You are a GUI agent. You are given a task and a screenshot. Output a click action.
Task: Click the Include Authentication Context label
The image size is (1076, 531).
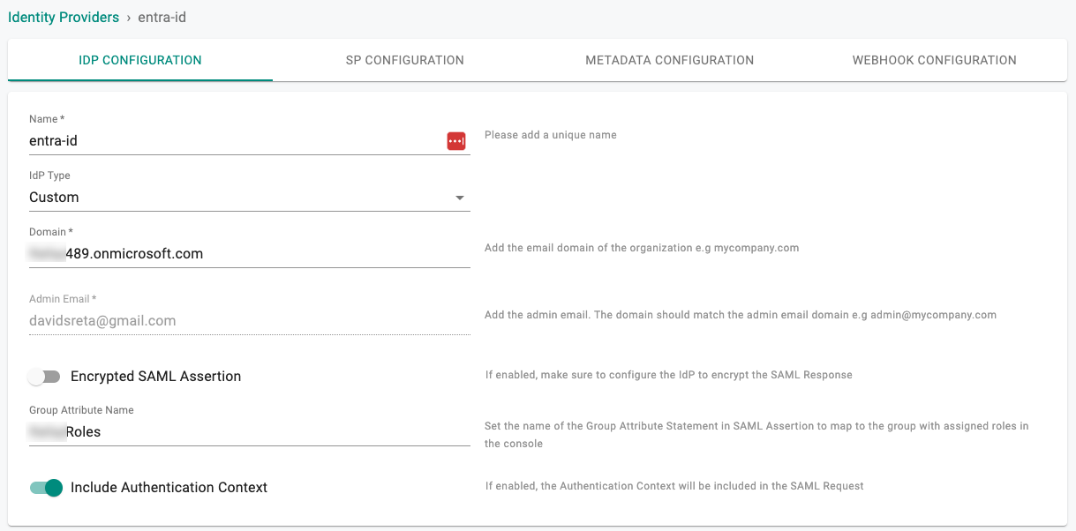click(x=169, y=488)
